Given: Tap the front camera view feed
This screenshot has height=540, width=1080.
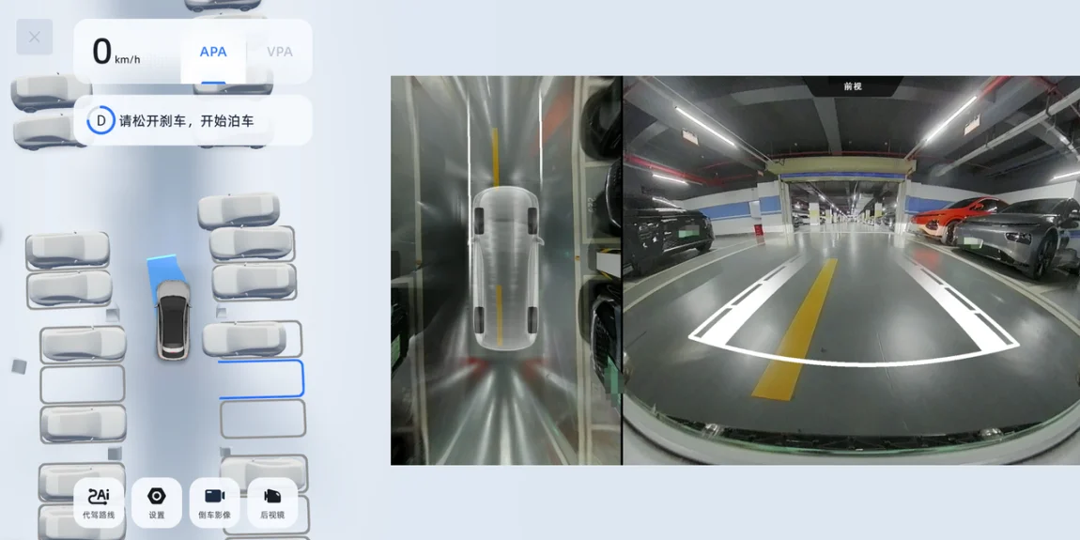Looking at the screenshot, I should click(852, 270).
